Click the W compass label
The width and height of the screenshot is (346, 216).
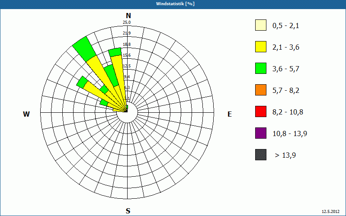26,114
